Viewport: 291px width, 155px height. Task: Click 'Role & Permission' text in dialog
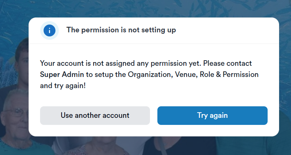229,74
